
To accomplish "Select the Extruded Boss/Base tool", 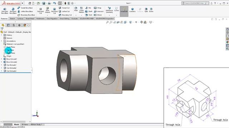I will 5,11.
